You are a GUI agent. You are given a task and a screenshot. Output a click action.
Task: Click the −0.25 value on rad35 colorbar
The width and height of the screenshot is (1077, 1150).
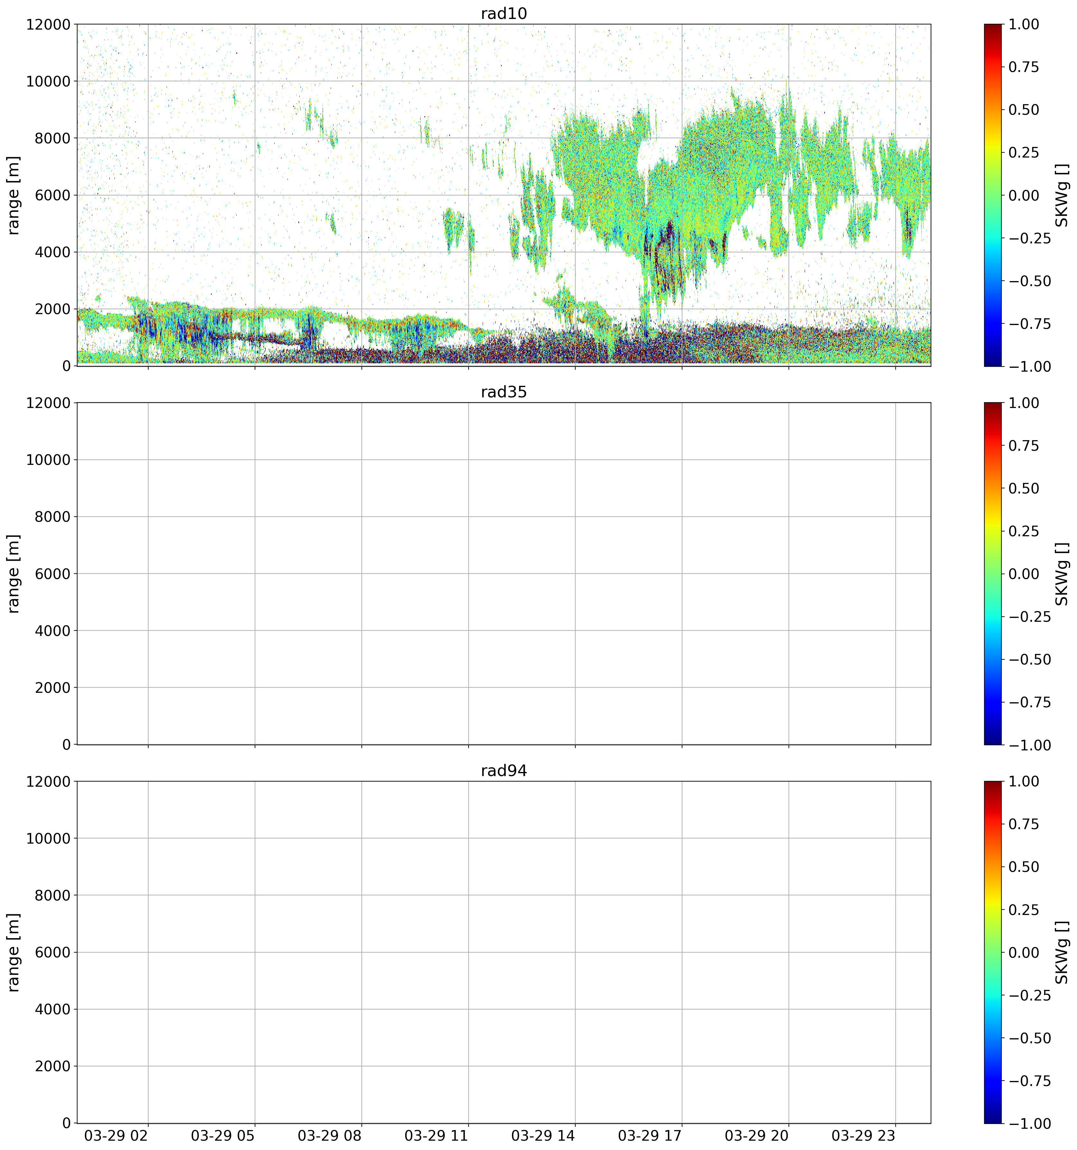coord(1029,617)
